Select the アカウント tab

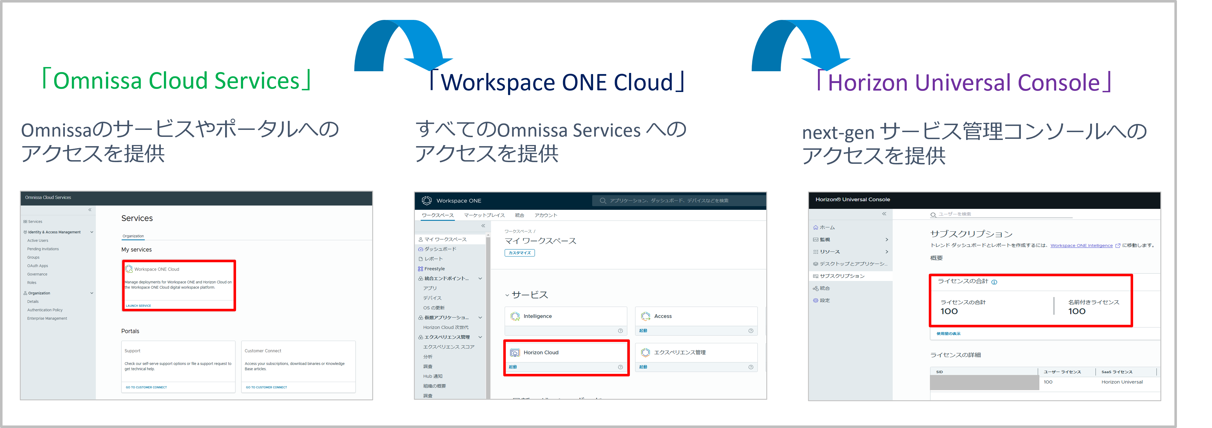546,215
